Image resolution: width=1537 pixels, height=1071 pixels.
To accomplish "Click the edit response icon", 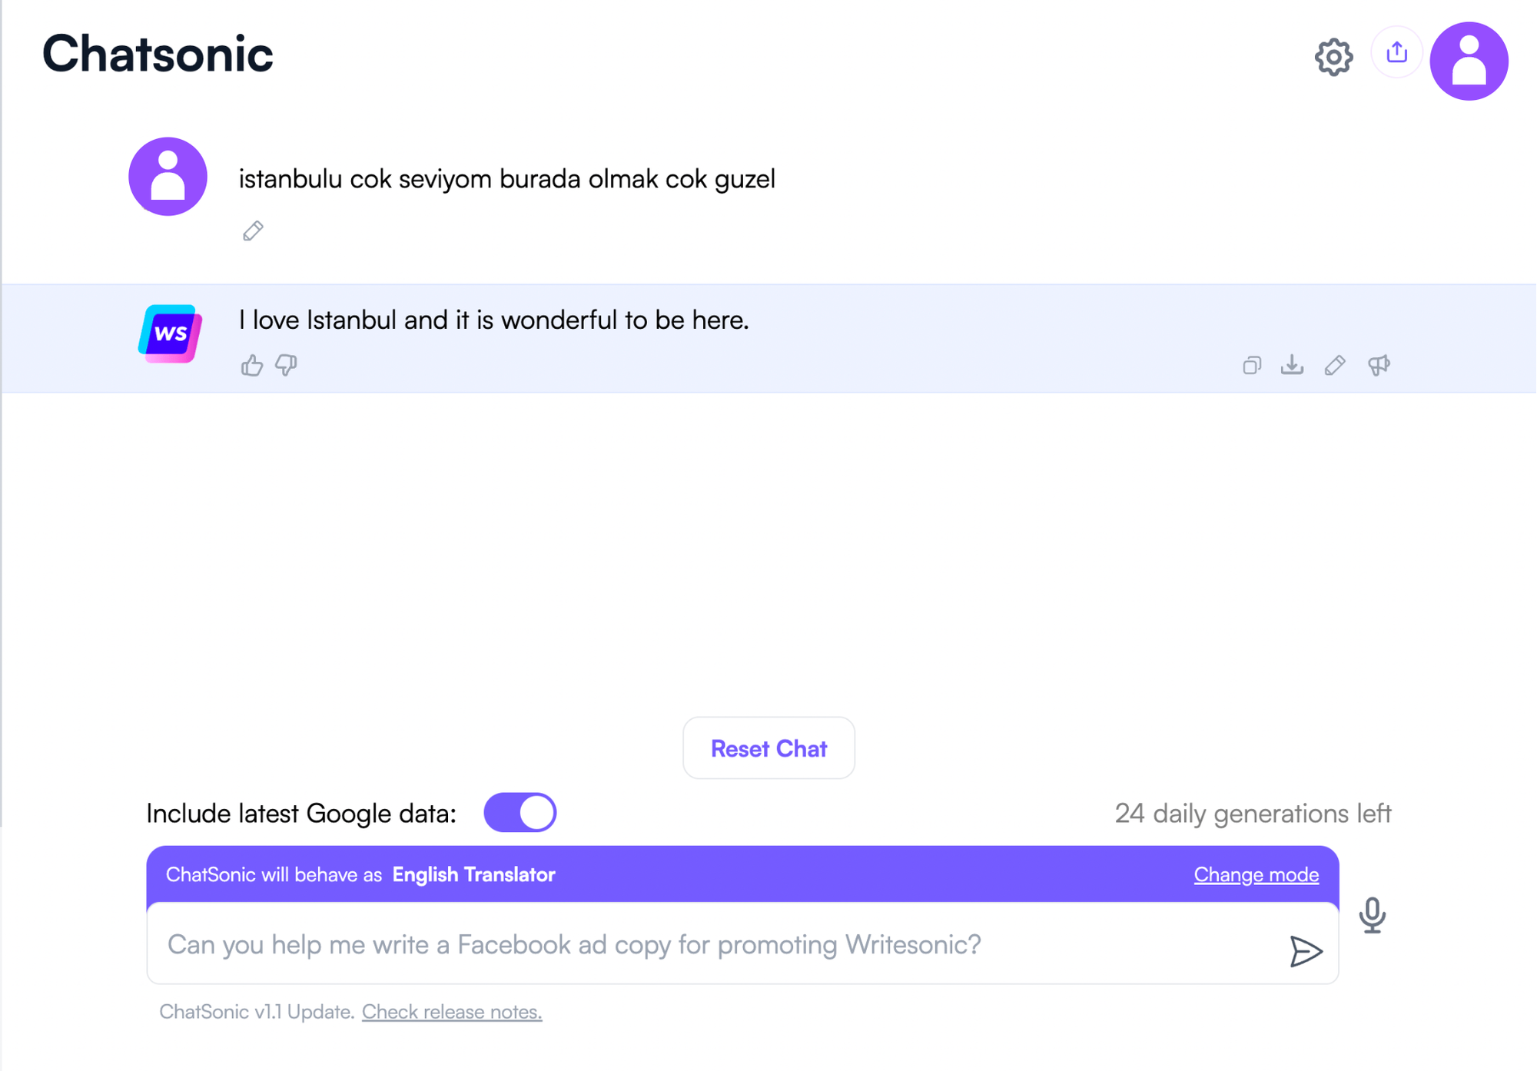I will 1335,363.
